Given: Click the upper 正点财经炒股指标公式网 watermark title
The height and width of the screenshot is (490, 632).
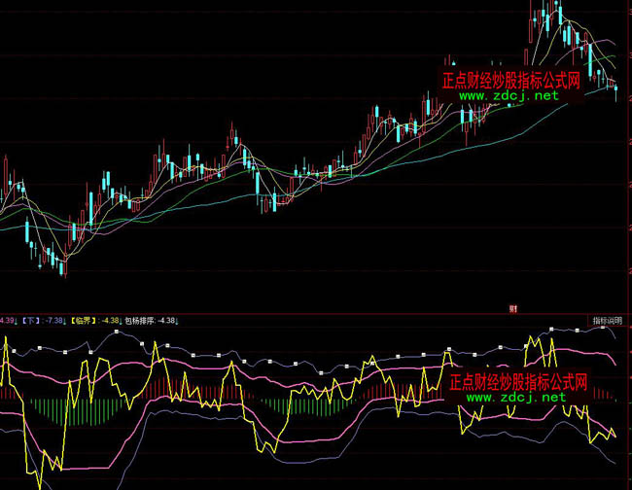Looking at the screenshot, I should [510, 81].
